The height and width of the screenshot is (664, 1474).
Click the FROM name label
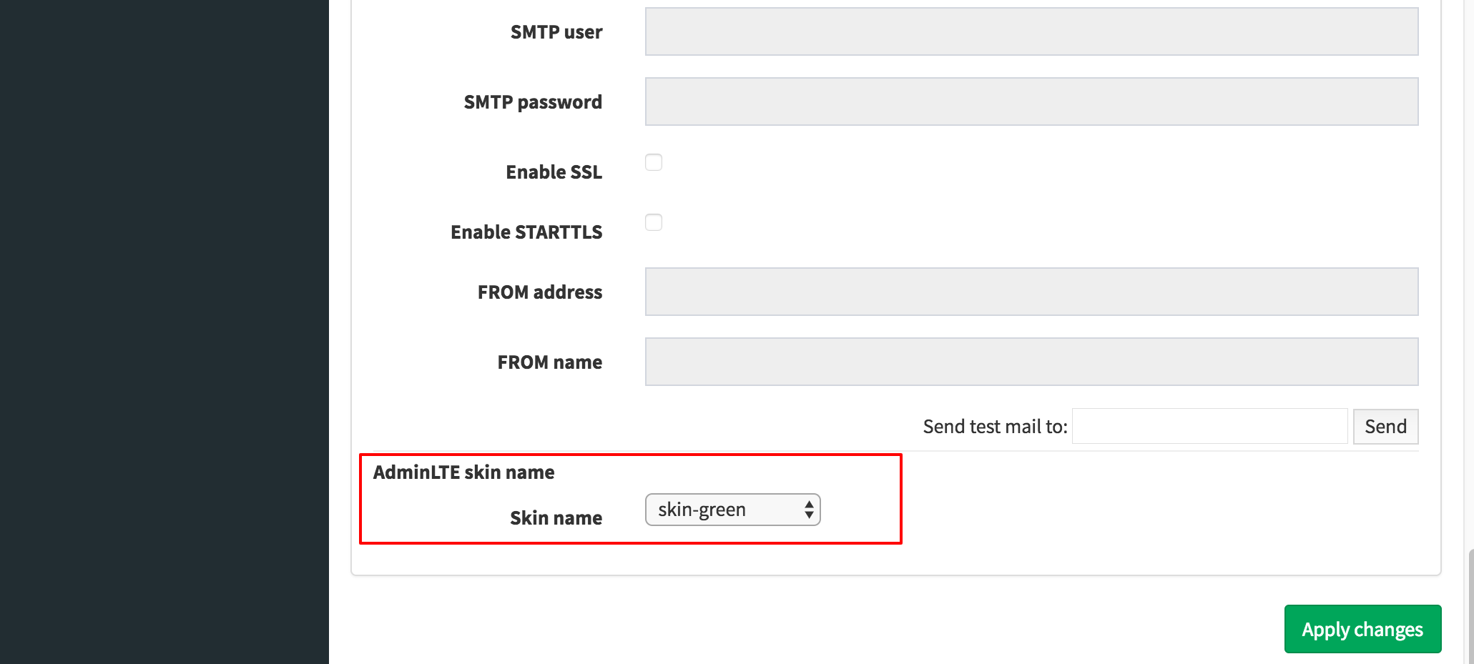click(550, 362)
